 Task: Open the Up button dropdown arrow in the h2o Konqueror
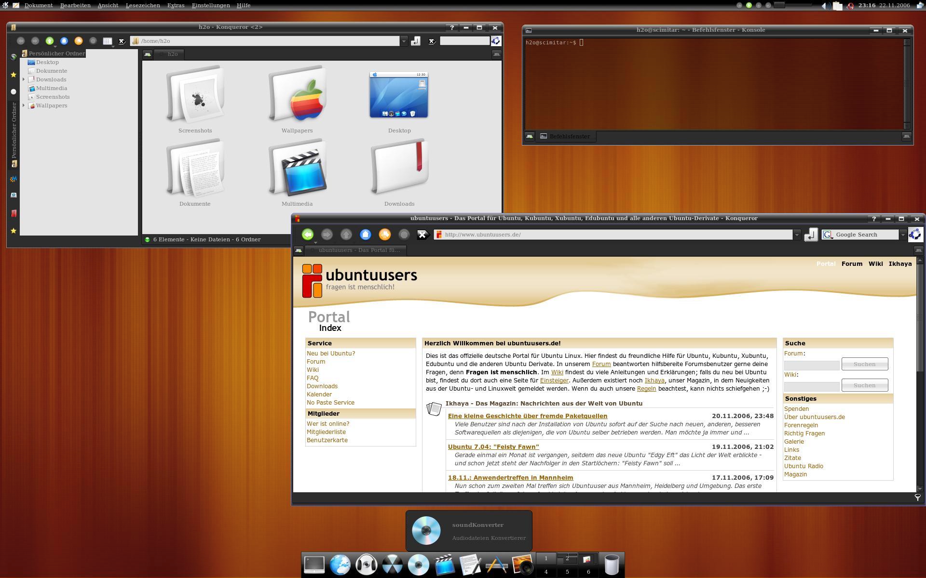54,47
